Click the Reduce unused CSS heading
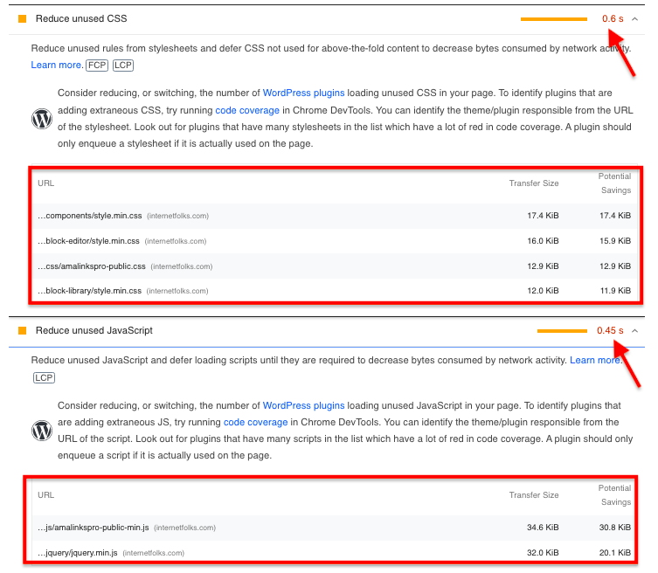658x573 pixels. tap(81, 19)
